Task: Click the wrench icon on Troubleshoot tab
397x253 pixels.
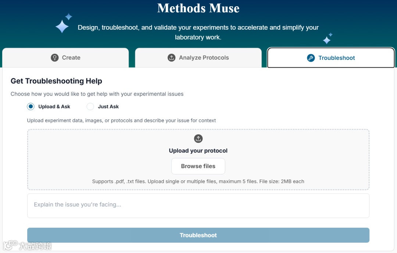Action: (x=311, y=58)
